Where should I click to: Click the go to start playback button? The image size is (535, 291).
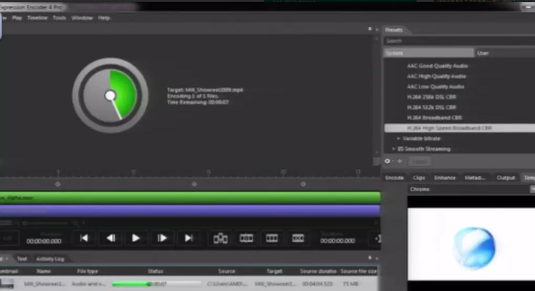point(84,238)
